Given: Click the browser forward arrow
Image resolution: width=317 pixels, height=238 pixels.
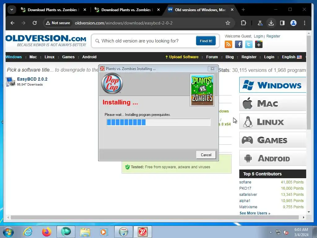Looking at the screenshot, I should pos(24,23).
